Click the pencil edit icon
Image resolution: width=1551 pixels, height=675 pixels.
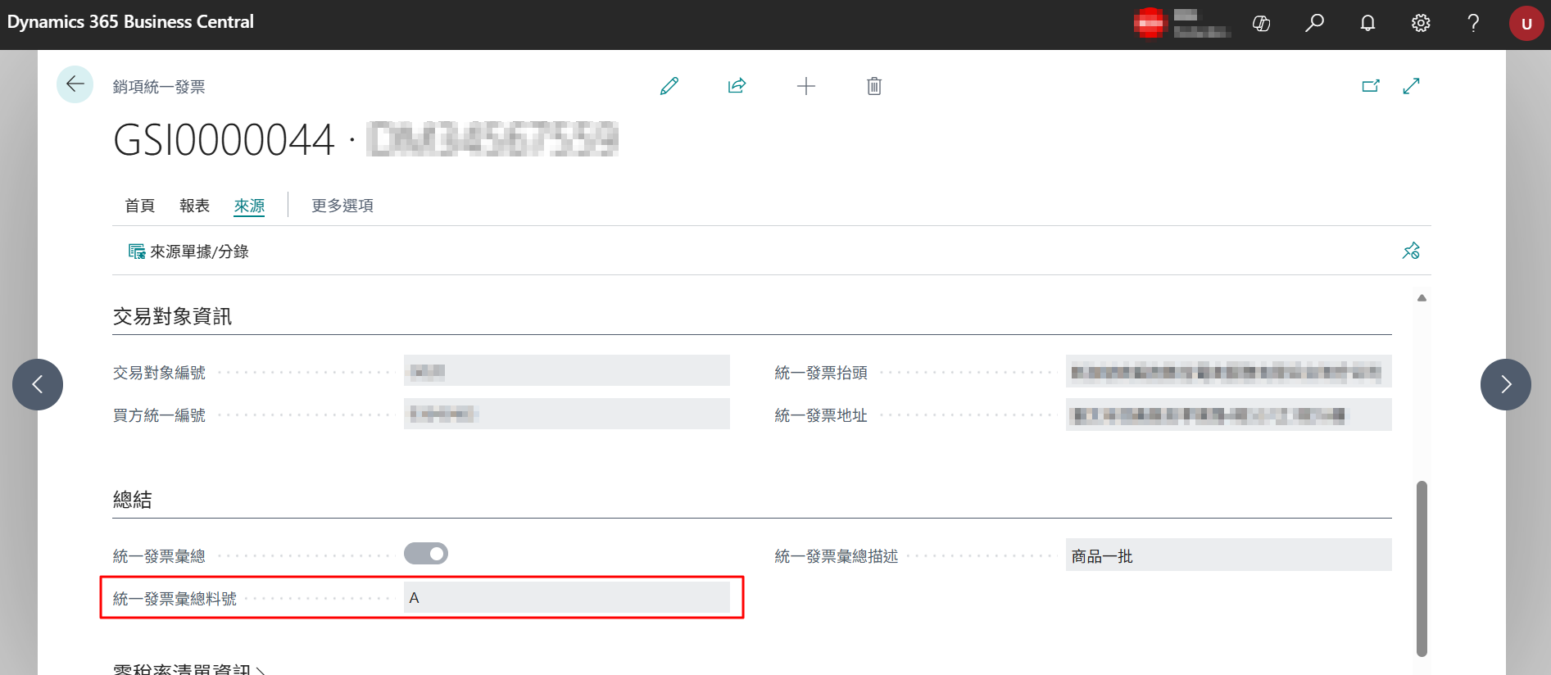[x=669, y=86]
